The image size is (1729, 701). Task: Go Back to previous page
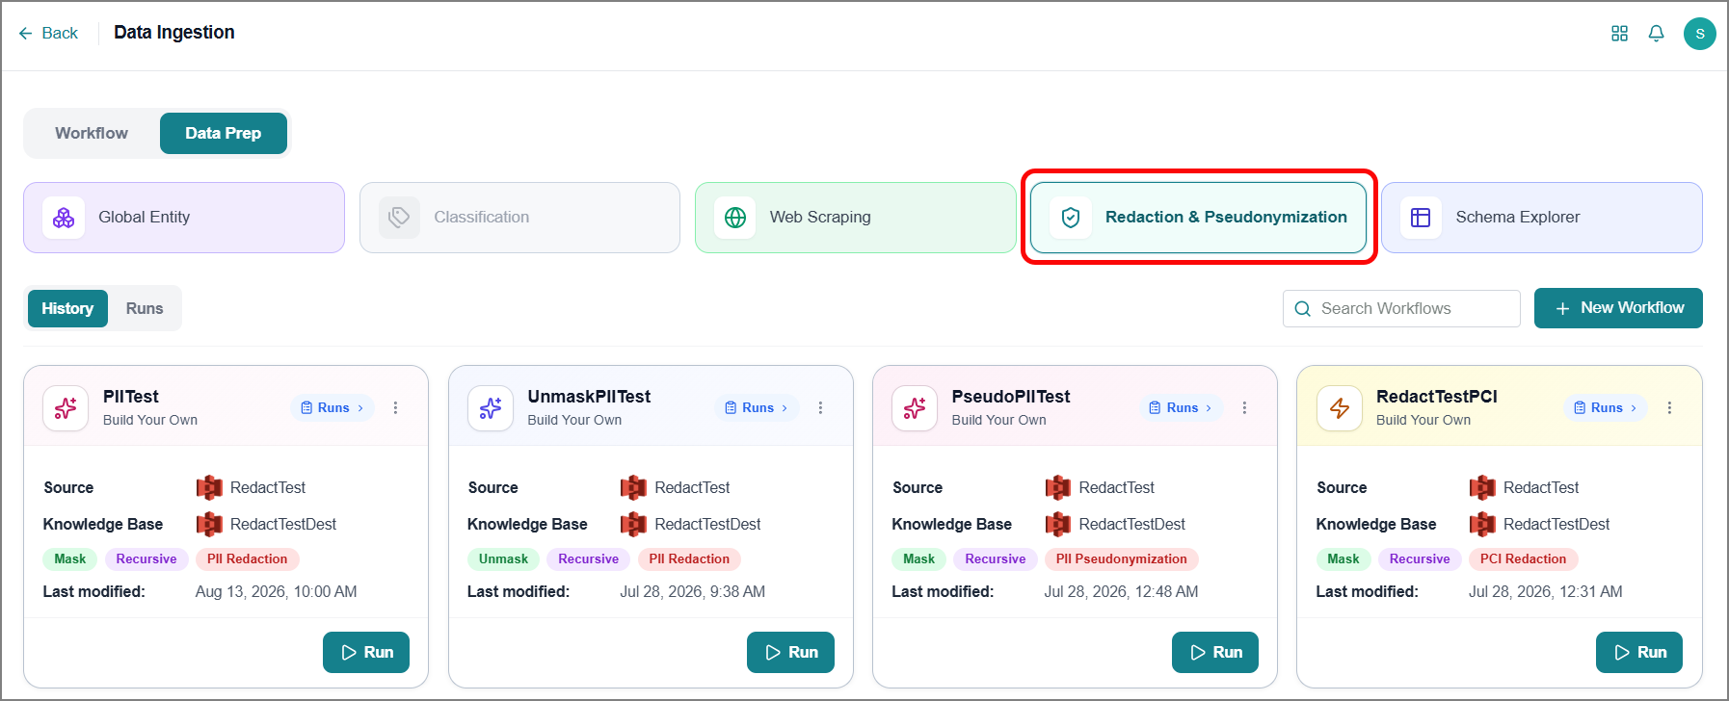pos(48,33)
